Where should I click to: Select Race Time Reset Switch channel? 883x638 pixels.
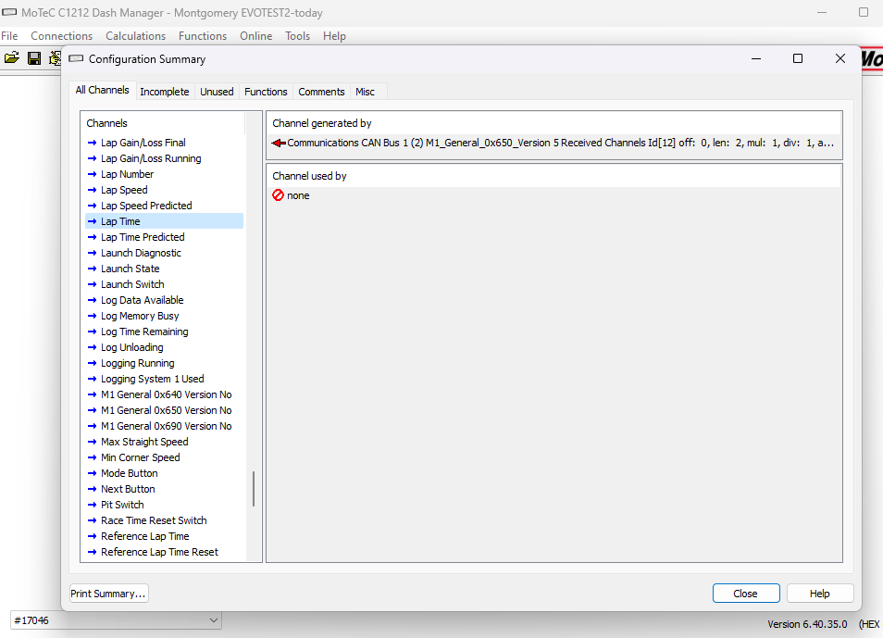click(x=165, y=520)
